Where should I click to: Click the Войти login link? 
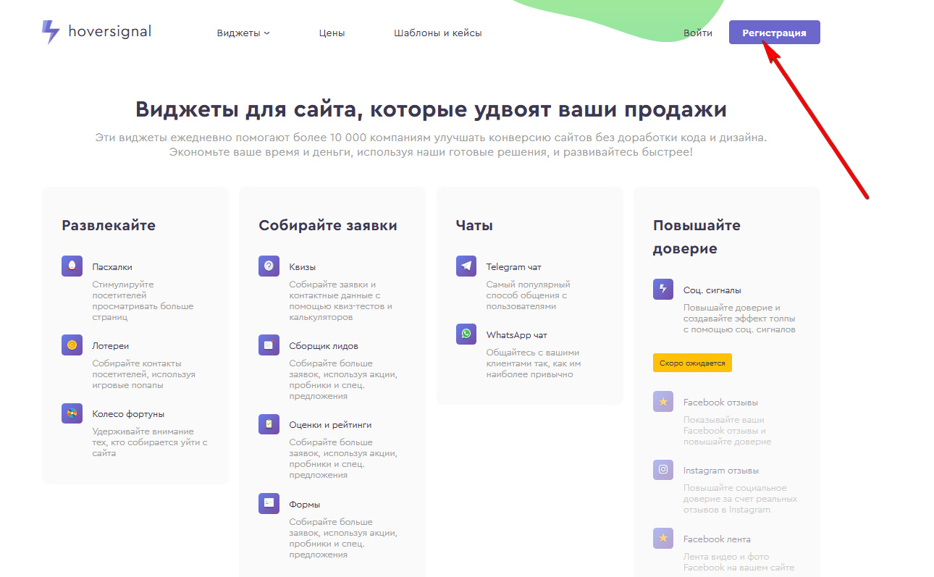coord(698,33)
